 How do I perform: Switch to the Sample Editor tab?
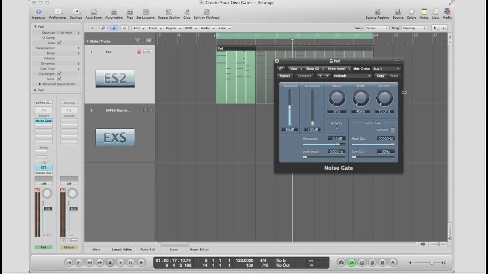click(122, 250)
